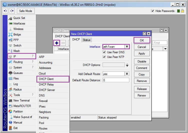Image resolution: width=188 pixels, height=133 pixels.
Task: Toggle the Hide Passwords checkbox
Action: [153, 11]
